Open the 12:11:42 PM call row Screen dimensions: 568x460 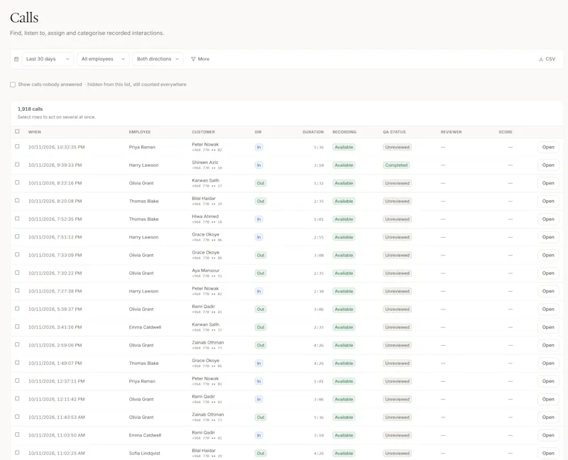pyautogui.click(x=548, y=399)
